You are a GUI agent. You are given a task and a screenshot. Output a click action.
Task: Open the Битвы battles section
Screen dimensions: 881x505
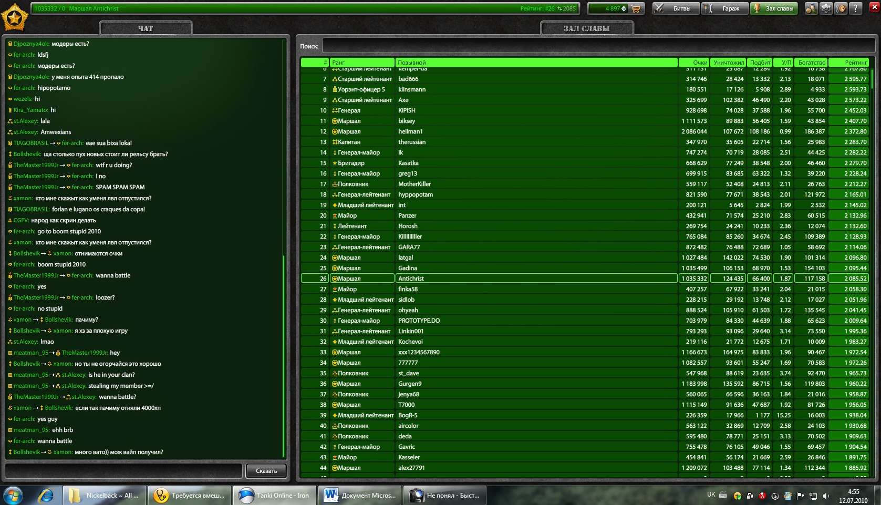click(676, 8)
